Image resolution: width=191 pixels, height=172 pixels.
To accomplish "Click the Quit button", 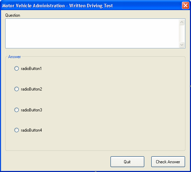I will point(127,162).
